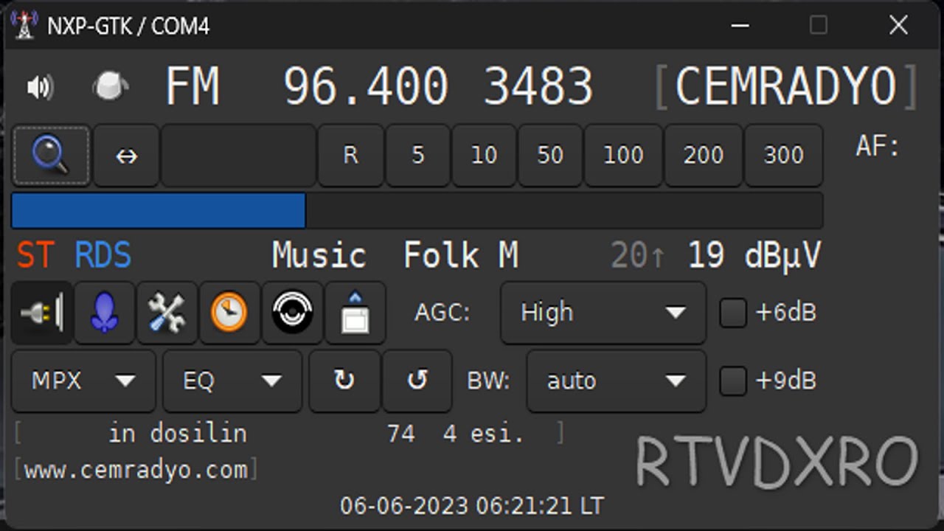Click the black-and-white circular rotator icon
The width and height of the screenshot is (944, 531).
(293, 313)
